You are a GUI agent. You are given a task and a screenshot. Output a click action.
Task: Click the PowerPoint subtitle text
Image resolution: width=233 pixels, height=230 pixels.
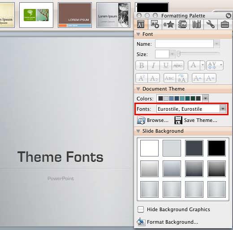[60, 178]
